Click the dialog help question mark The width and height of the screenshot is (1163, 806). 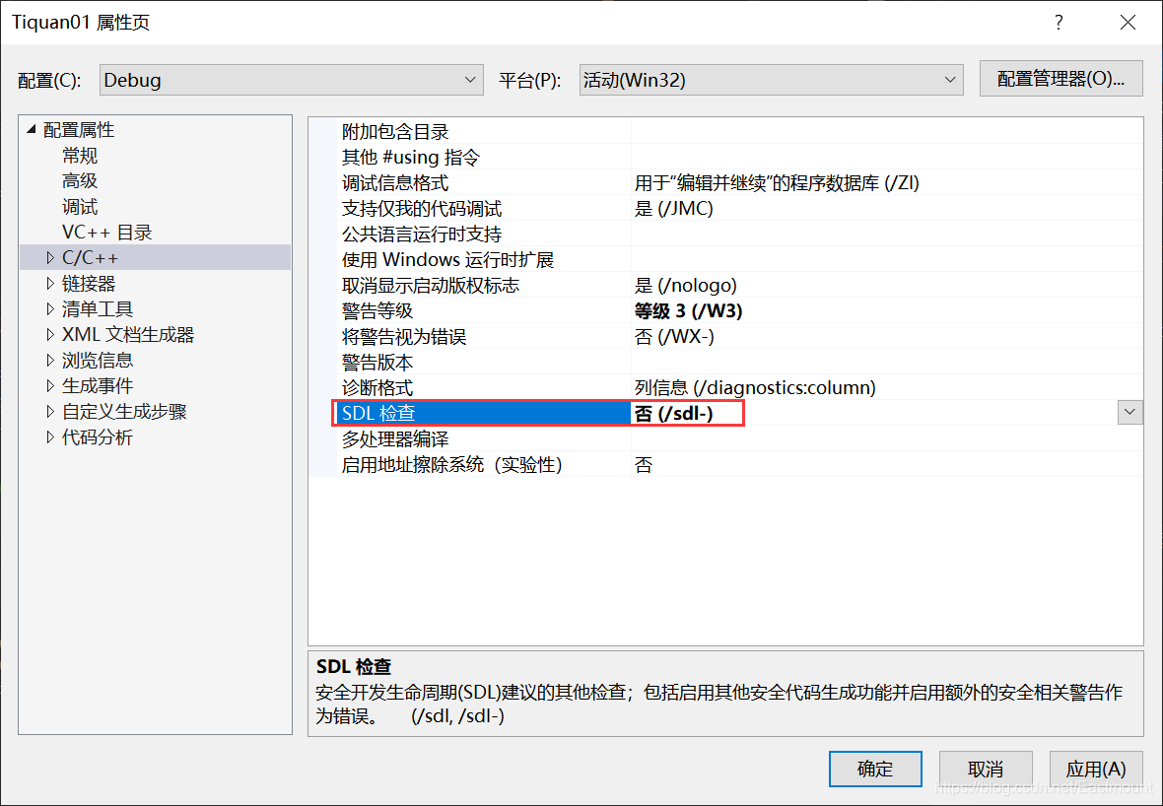point(1059,22)
